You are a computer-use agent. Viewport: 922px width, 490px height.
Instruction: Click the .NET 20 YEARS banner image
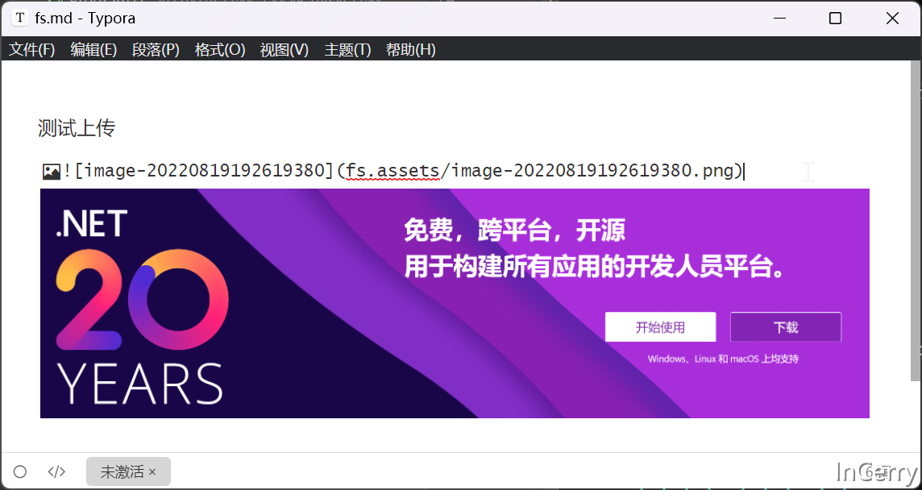[x=455, y=303]
